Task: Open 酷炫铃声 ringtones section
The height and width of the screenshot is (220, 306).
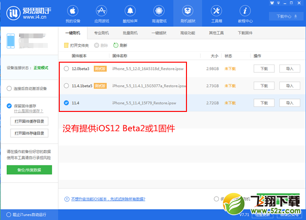Action: point(130,14)
